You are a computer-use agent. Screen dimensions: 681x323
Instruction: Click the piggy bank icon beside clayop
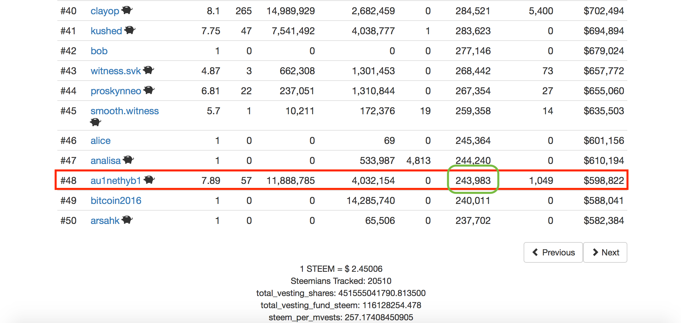[x=127, y=10]
